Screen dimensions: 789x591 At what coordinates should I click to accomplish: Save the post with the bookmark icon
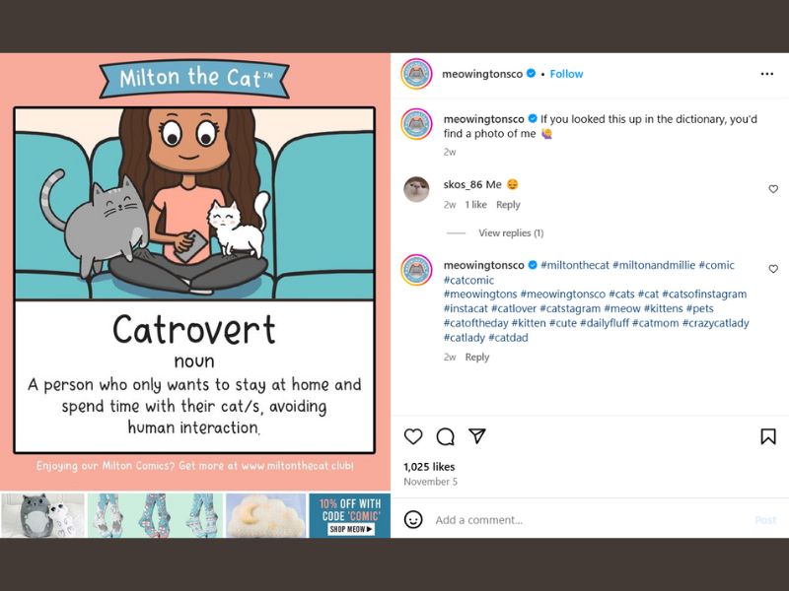point(768,436)
